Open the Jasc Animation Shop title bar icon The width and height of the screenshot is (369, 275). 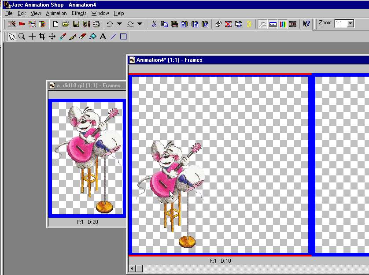tap(7, 4)
